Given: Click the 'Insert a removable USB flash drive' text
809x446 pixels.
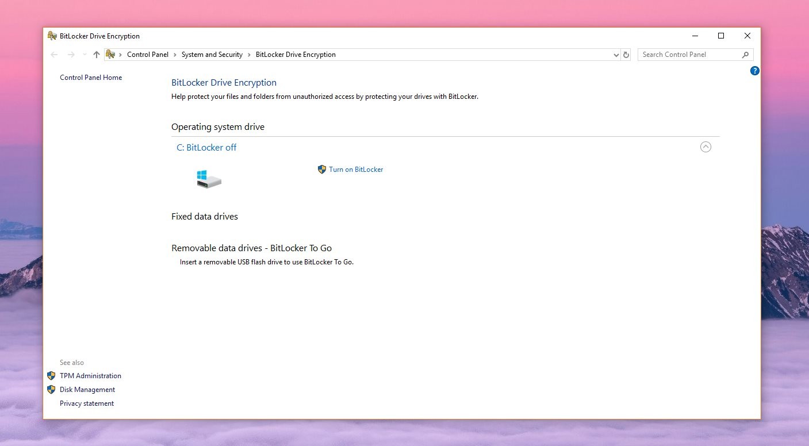Looking at the screenshot, I should tap(267, 262).
